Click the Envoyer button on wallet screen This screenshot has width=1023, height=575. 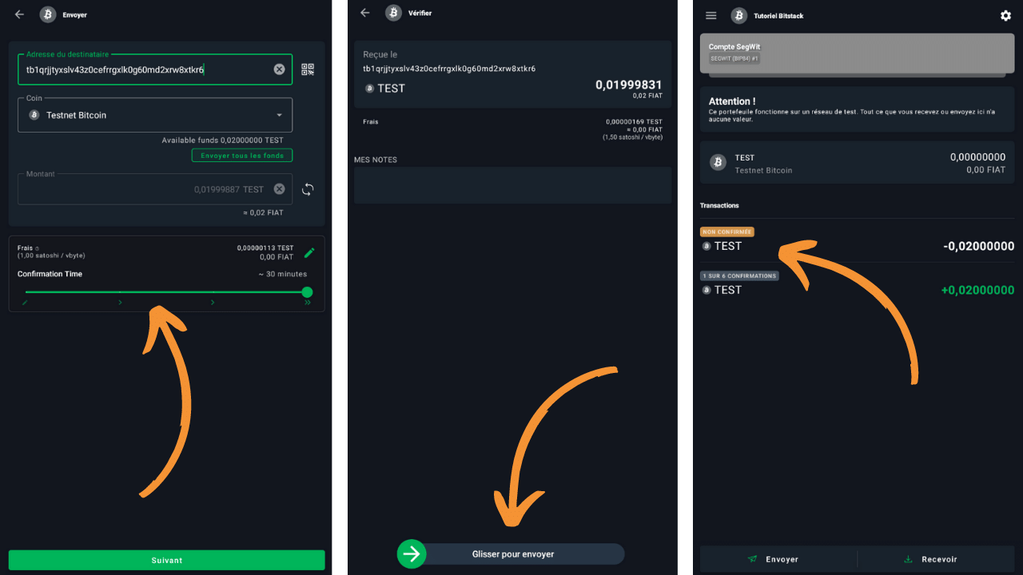coord(774,559)
